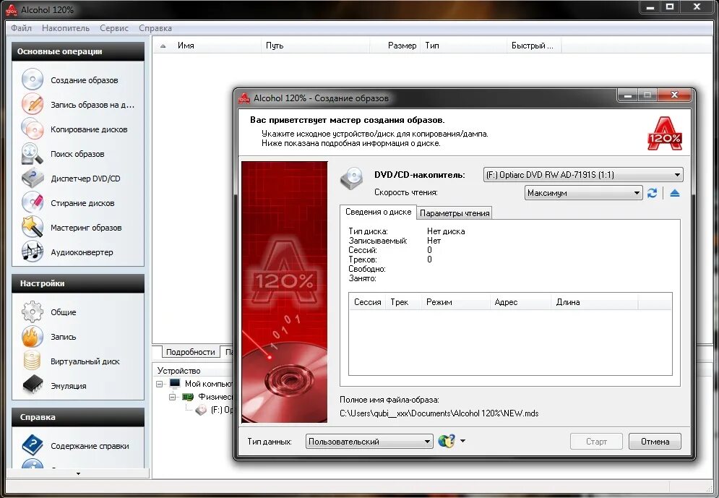Image resolution: width=719 pixels, height=498 pixels.
Task: Click the sort arrow in the image list header
Action: coord(163,46)
